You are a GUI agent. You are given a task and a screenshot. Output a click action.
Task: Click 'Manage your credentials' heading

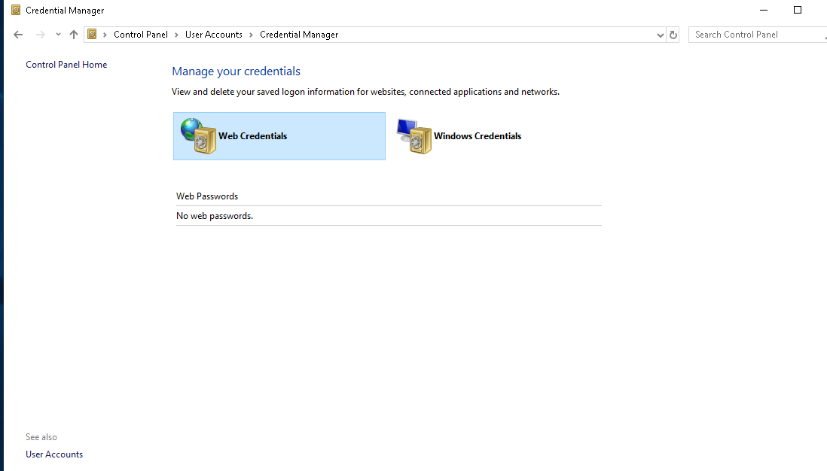237,71
